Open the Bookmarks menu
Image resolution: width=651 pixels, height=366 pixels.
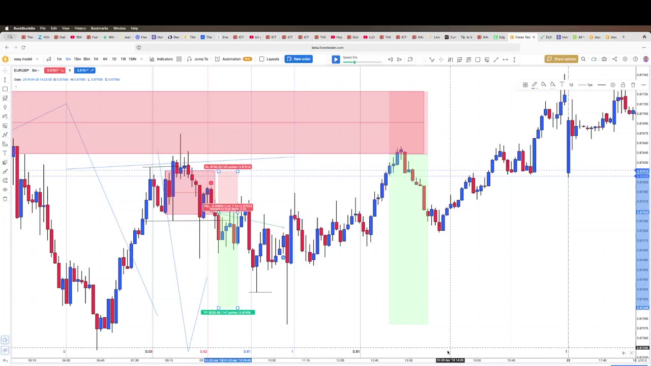click(99, 28)
